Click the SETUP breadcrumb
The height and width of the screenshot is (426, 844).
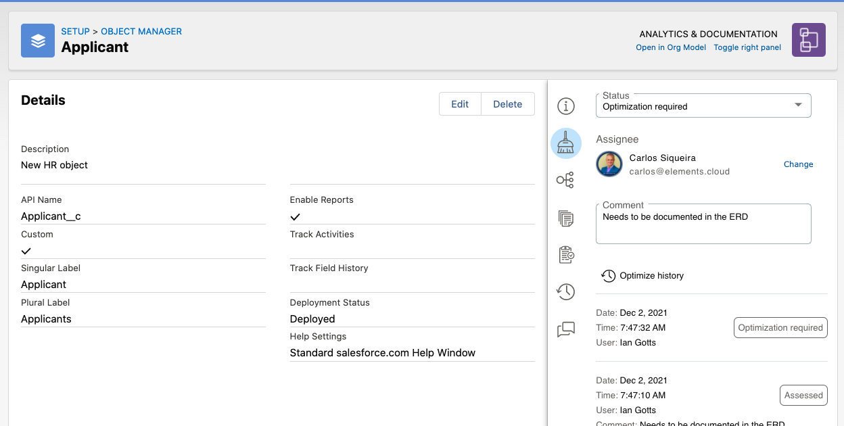75,32
